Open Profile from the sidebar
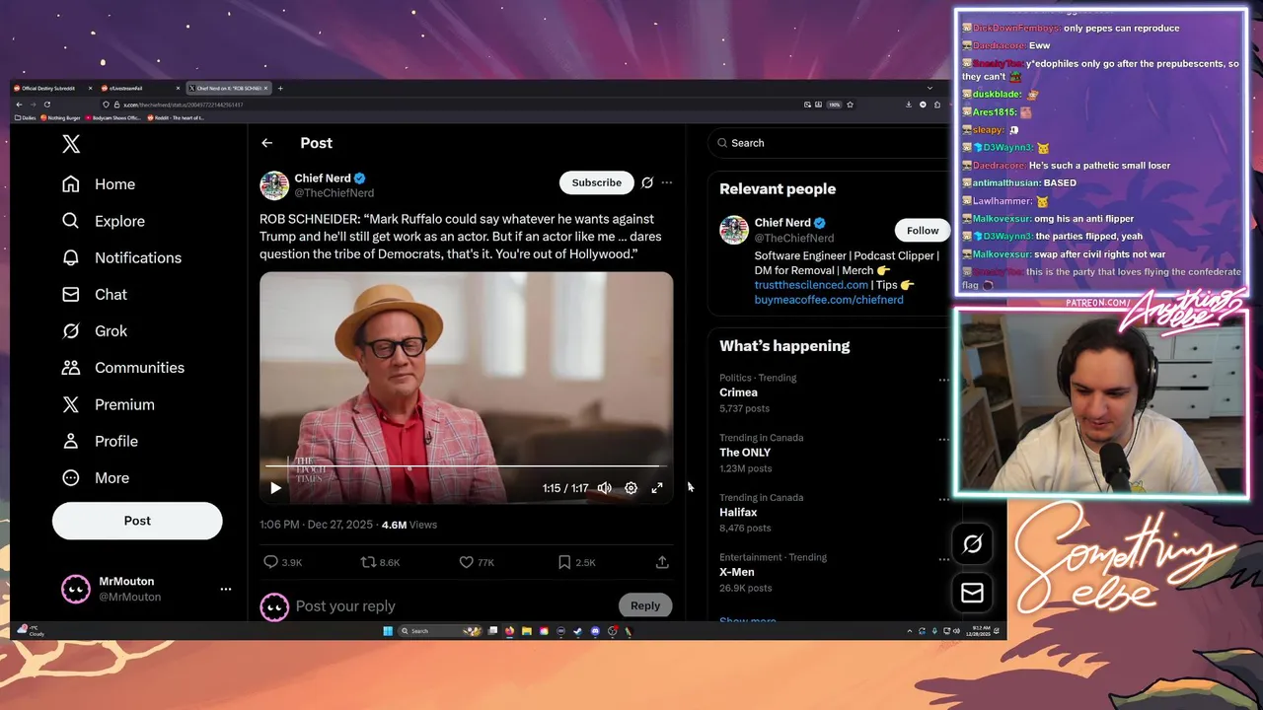Viewport: 1263px width, 710px height. tap(99, 441)
